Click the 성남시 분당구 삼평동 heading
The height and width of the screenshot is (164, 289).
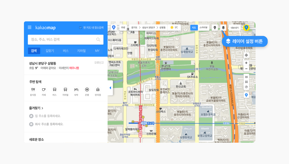[42, 63]
